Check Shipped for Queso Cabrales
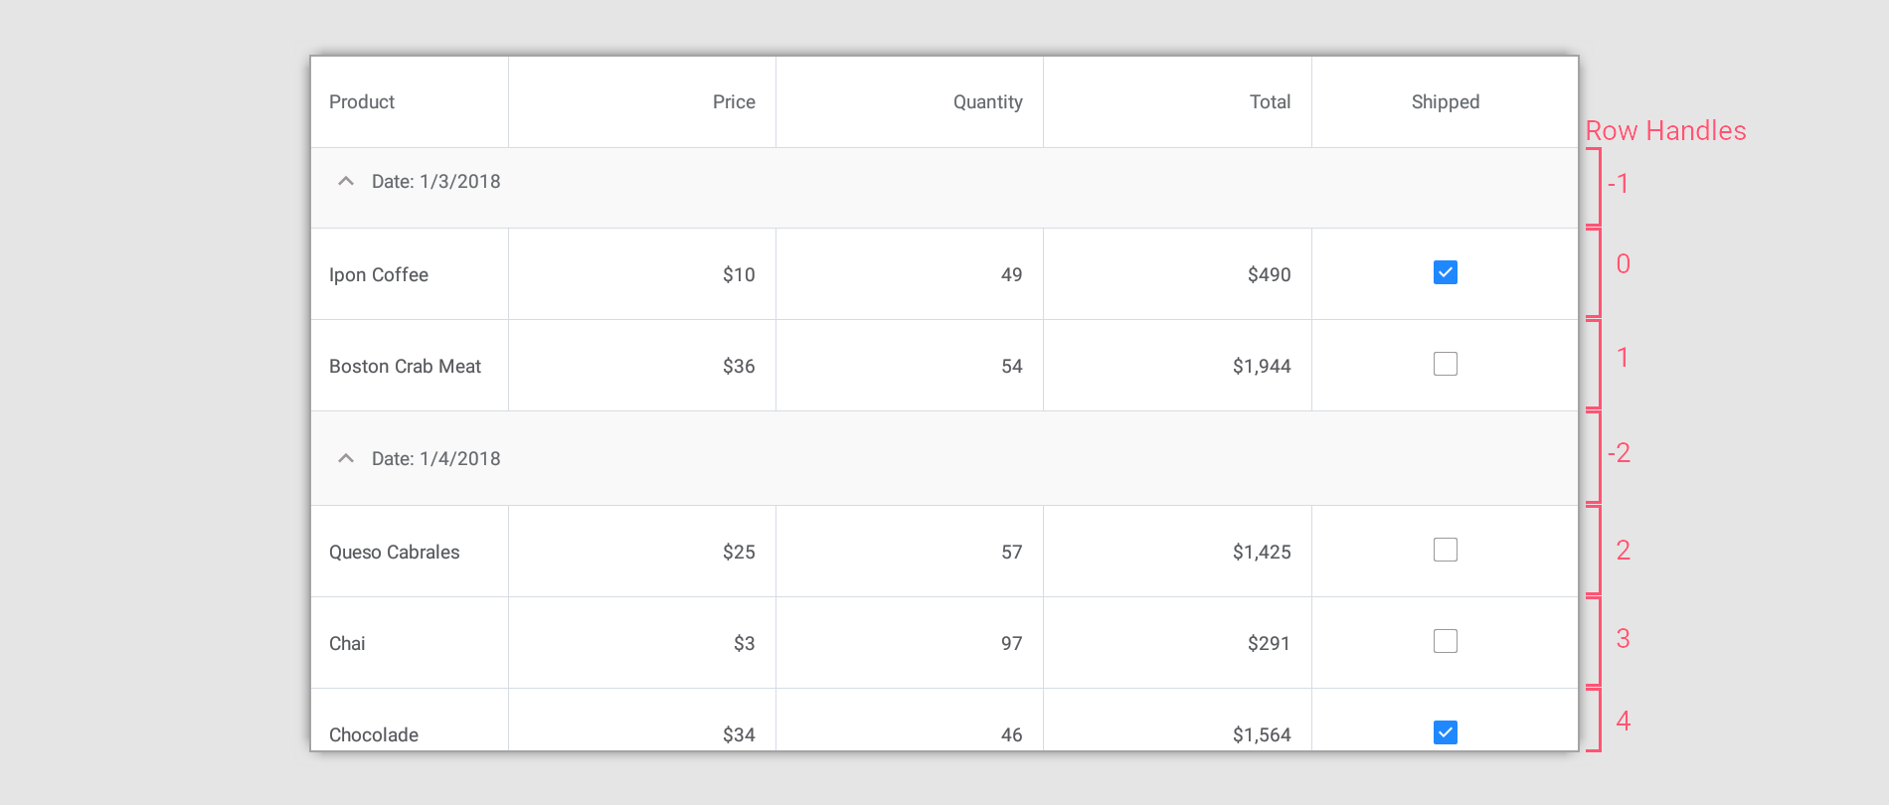 coord(1446,550)
